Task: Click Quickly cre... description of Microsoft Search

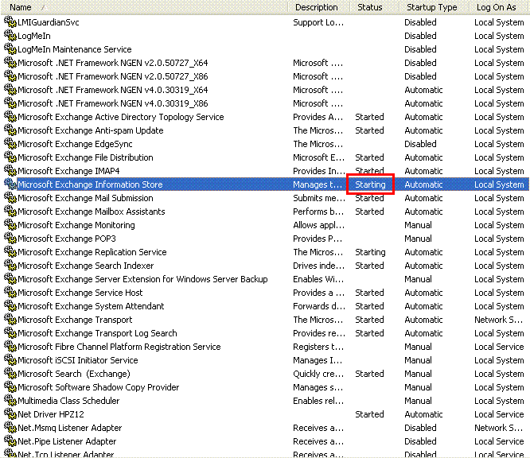Action: [x=318, y=374]
